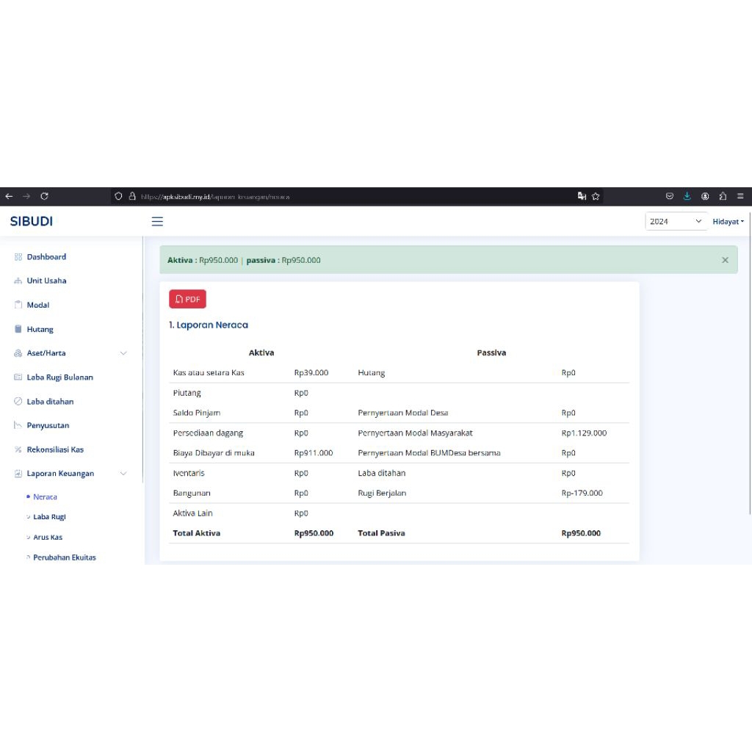The image size is (752, 752).
Task: Click the Unit Usaha hierarchy icon
Action: coord(18,281)
